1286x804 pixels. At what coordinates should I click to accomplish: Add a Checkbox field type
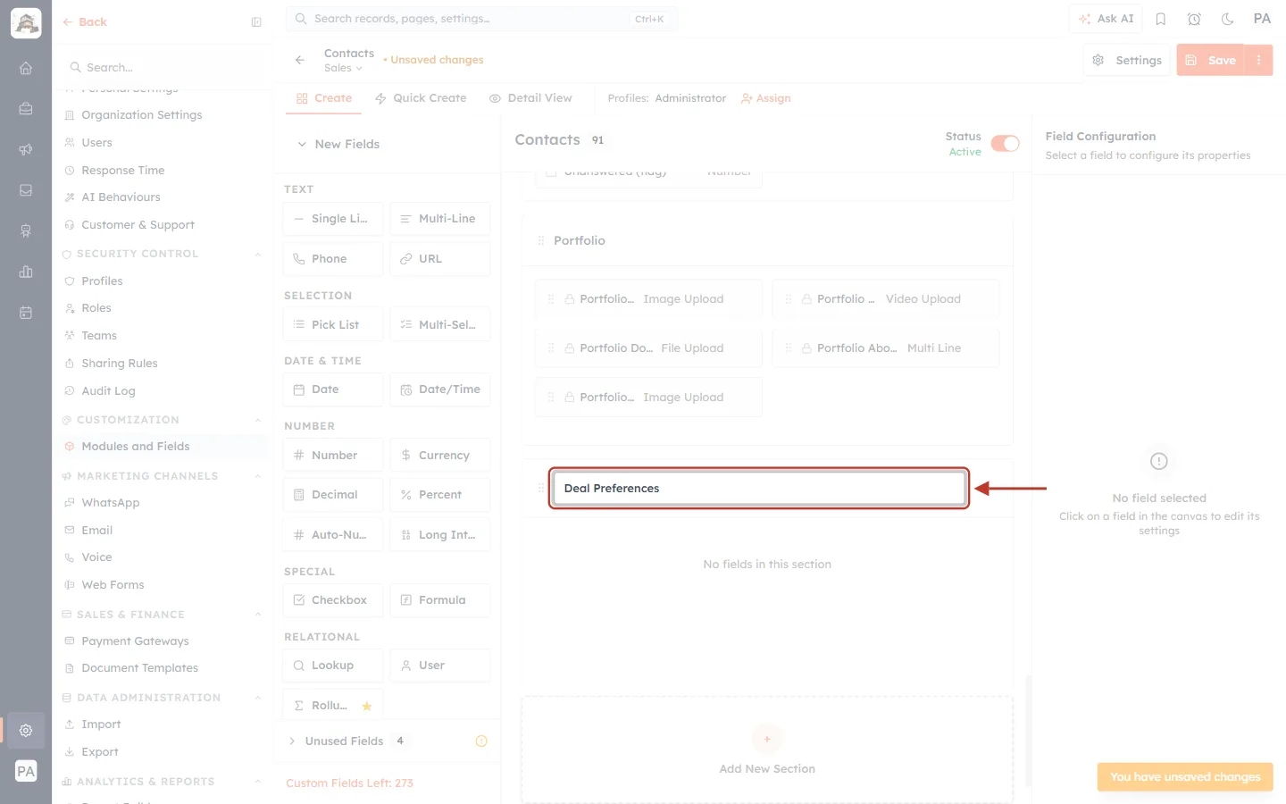click(x=333, y=599)
